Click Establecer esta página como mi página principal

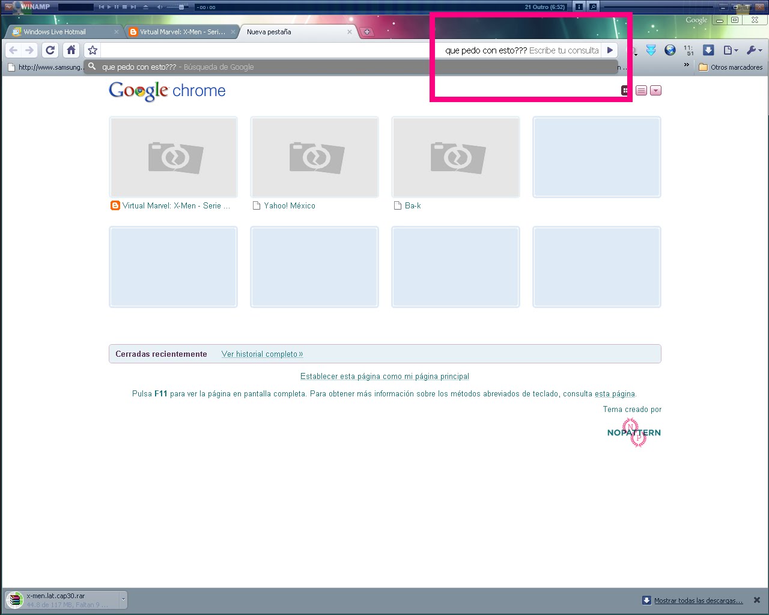pyautogui.click(x=384, y=377)
